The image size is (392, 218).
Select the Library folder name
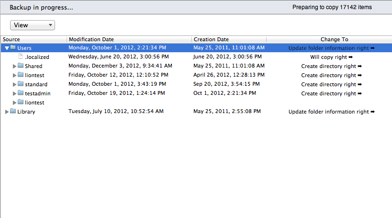(26, 112)
